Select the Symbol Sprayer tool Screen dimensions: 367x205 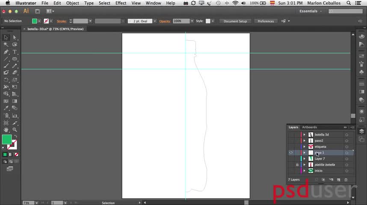(x=6, y=115)
